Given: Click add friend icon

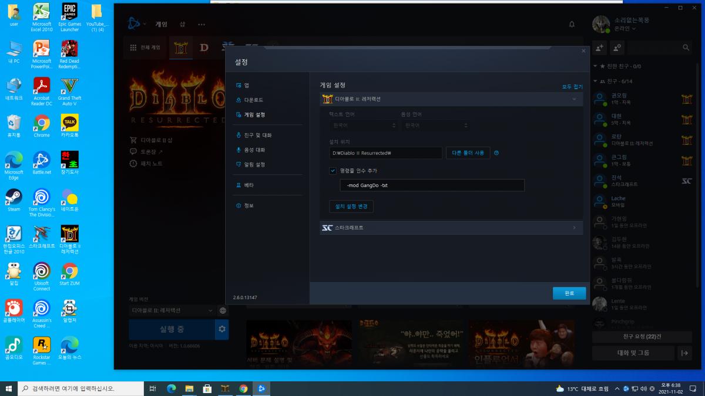Looking at the screenshot, I should (x=600, y=48).
